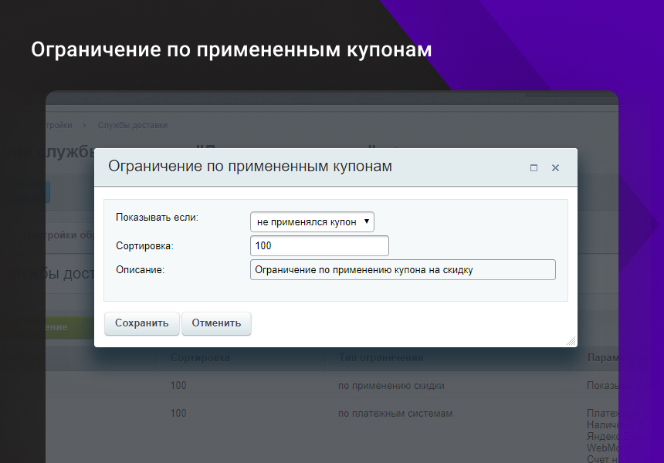Open the 'Показывать если' dropdown
This screenshot has width=664, height=463.
click(x=312, y=221)
